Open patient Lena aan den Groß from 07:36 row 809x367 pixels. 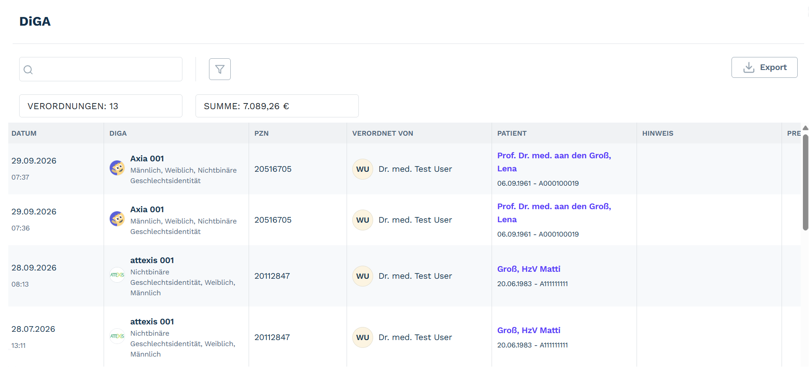(554, 213)
